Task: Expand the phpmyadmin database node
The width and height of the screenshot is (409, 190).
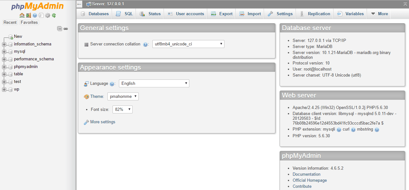Action: [x=4, y=67]
